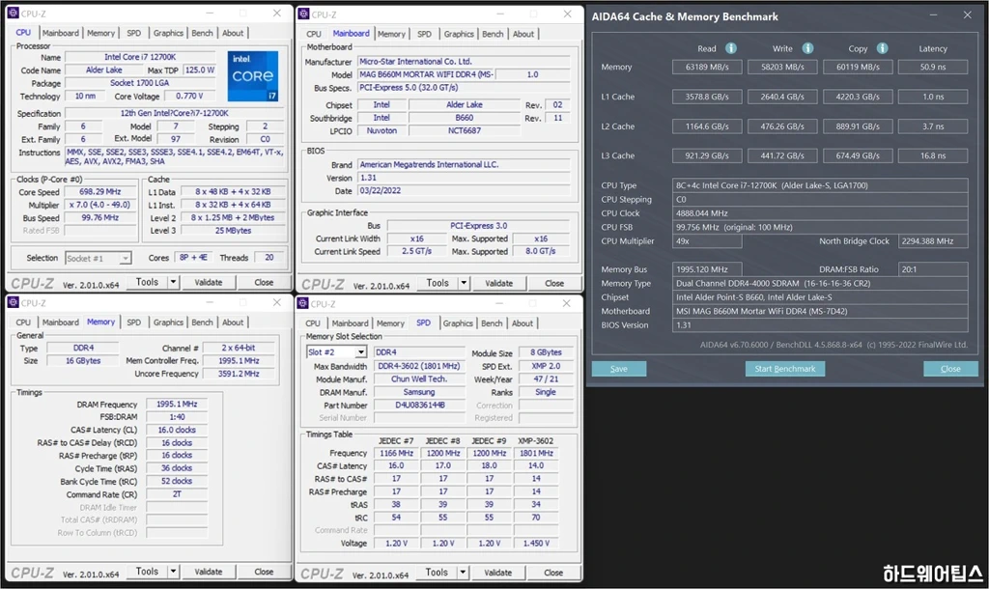The image size is (989, 589).
Task: Open Bench tab in CPU-Z SPD window
Action: (x=492, y=323)
